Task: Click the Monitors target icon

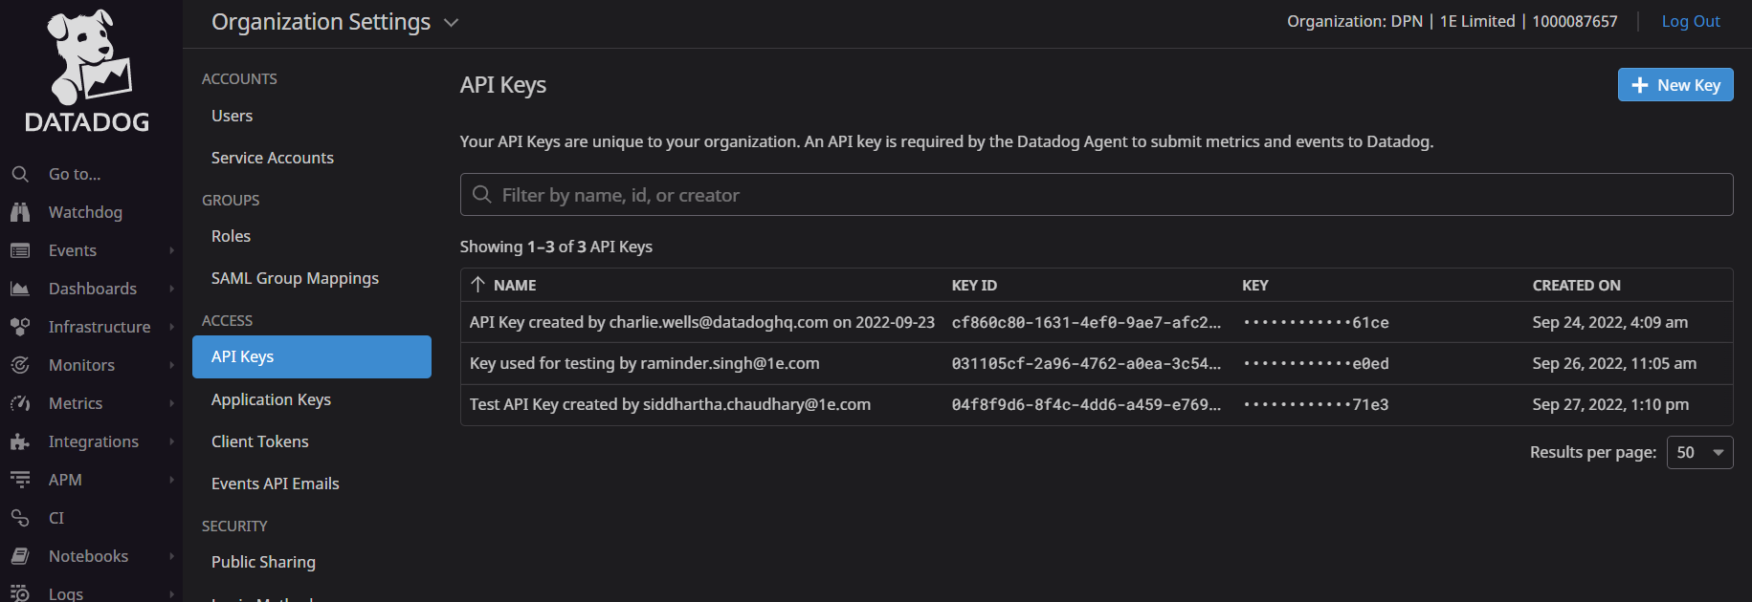Action: [x=20, y=365]
